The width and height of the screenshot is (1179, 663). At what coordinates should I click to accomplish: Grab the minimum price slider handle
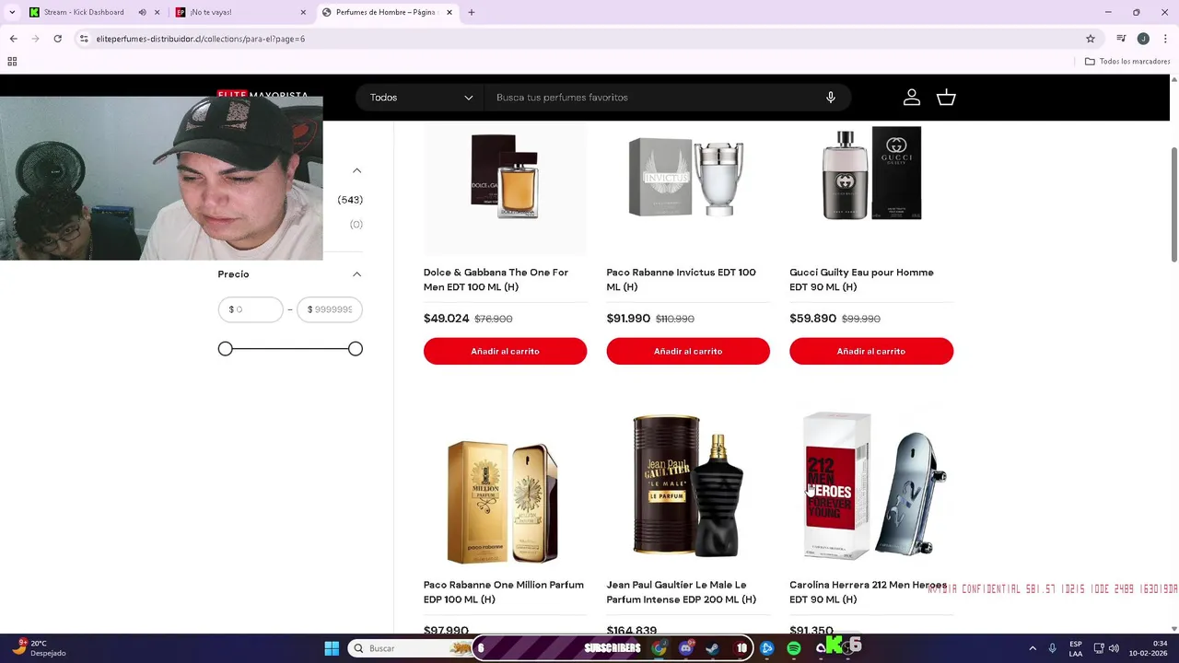point(226,349)
